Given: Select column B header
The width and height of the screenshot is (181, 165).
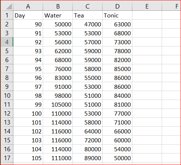Looking at the screenshot, I should [x=58, y=6].
